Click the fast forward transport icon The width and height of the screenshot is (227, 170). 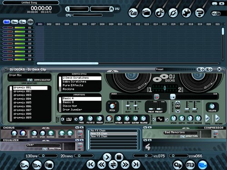tap(125, 165)
